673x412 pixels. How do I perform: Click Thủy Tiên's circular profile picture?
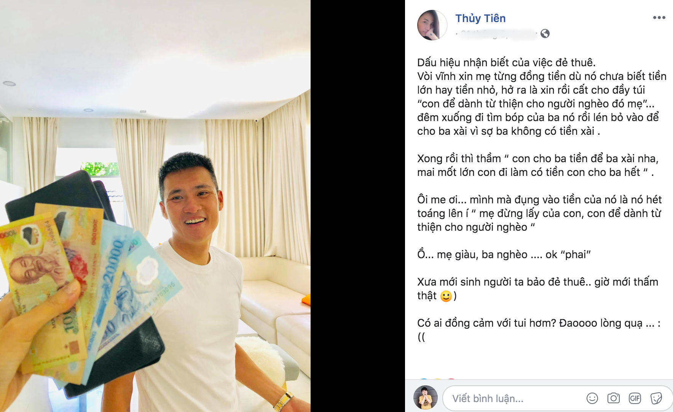[432, 25]
